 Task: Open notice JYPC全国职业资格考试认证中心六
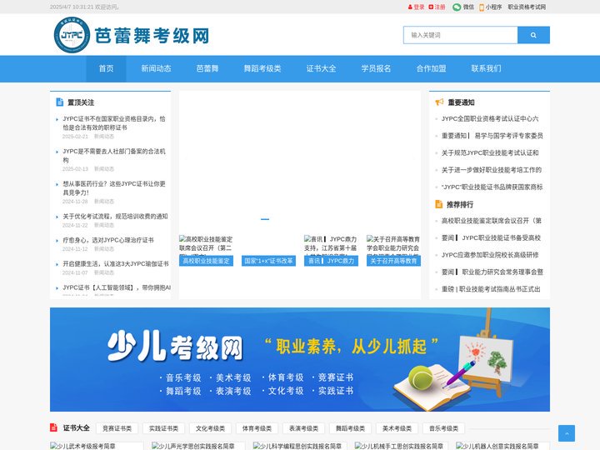(x=490, y=118)
